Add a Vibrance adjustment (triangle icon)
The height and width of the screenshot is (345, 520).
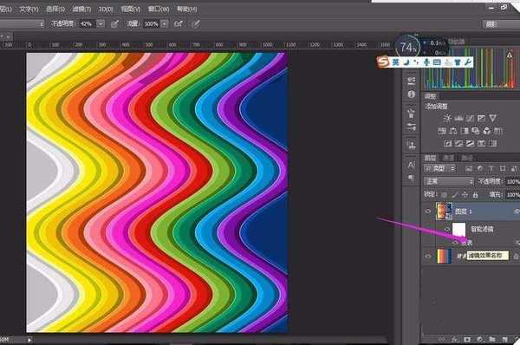pyautogui.click(x=492, y=118)
